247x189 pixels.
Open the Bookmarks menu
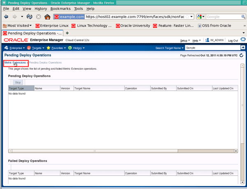click(x=61, y=9)
